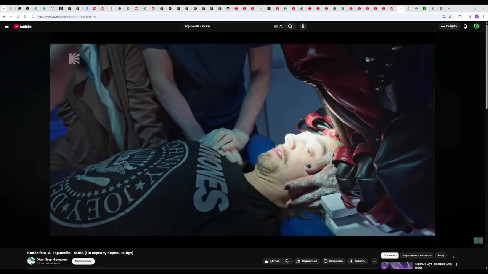Screen dimensions: 488x274
Task: View site information icon in address bar
Action: (33, 16)
